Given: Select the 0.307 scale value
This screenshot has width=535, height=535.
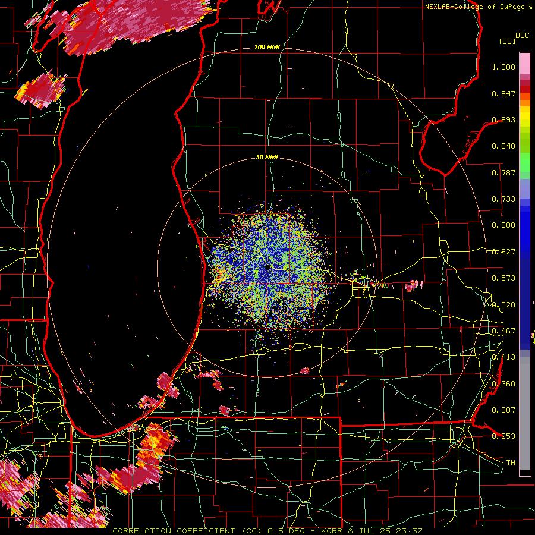Looking at the screenshot, I should pos(503,410).
